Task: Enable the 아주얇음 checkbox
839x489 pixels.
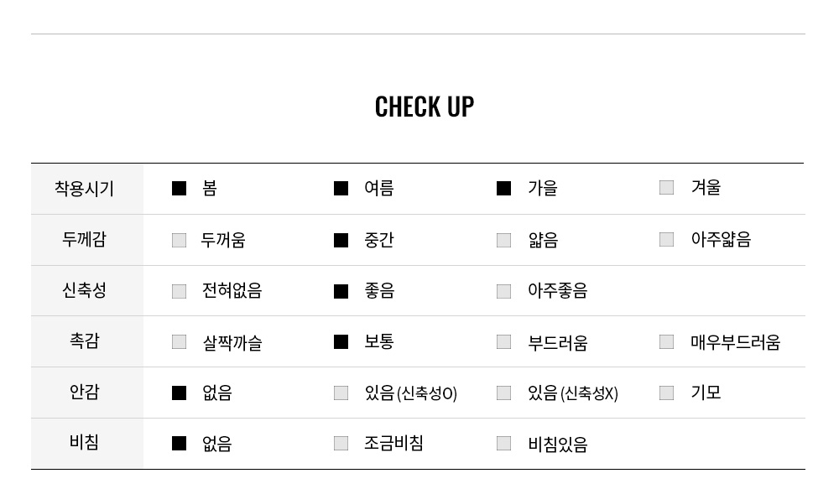Action: [666, 240]
